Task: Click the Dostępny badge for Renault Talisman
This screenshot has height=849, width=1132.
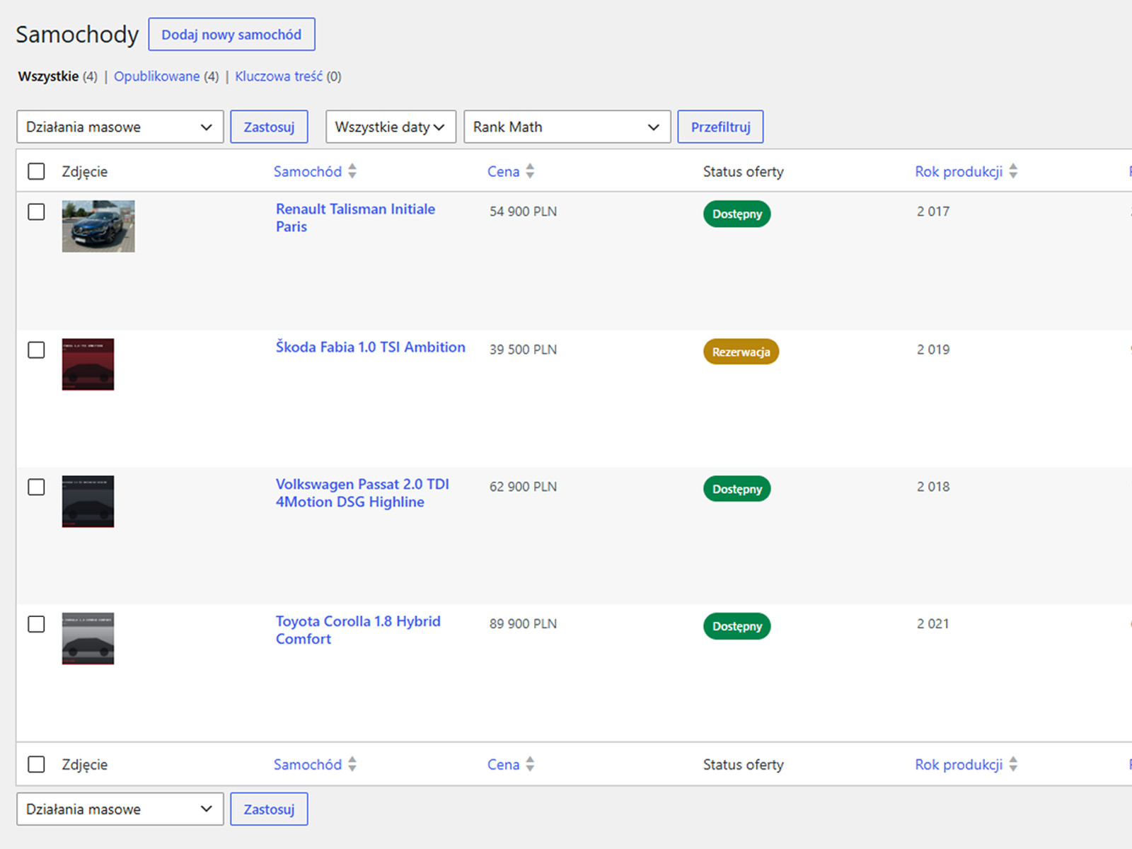Action: click(x=737, y=214)
